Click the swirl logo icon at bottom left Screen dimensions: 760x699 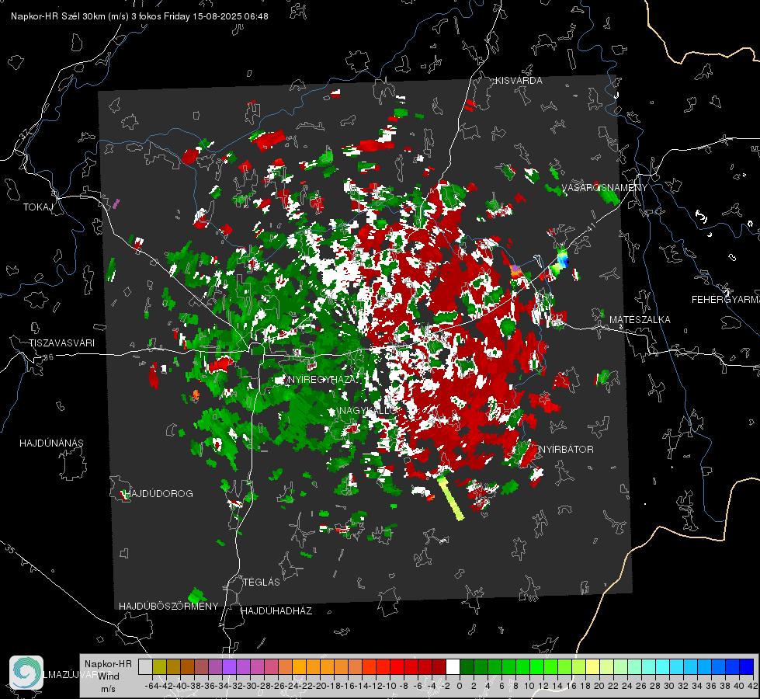click(26, 673)
